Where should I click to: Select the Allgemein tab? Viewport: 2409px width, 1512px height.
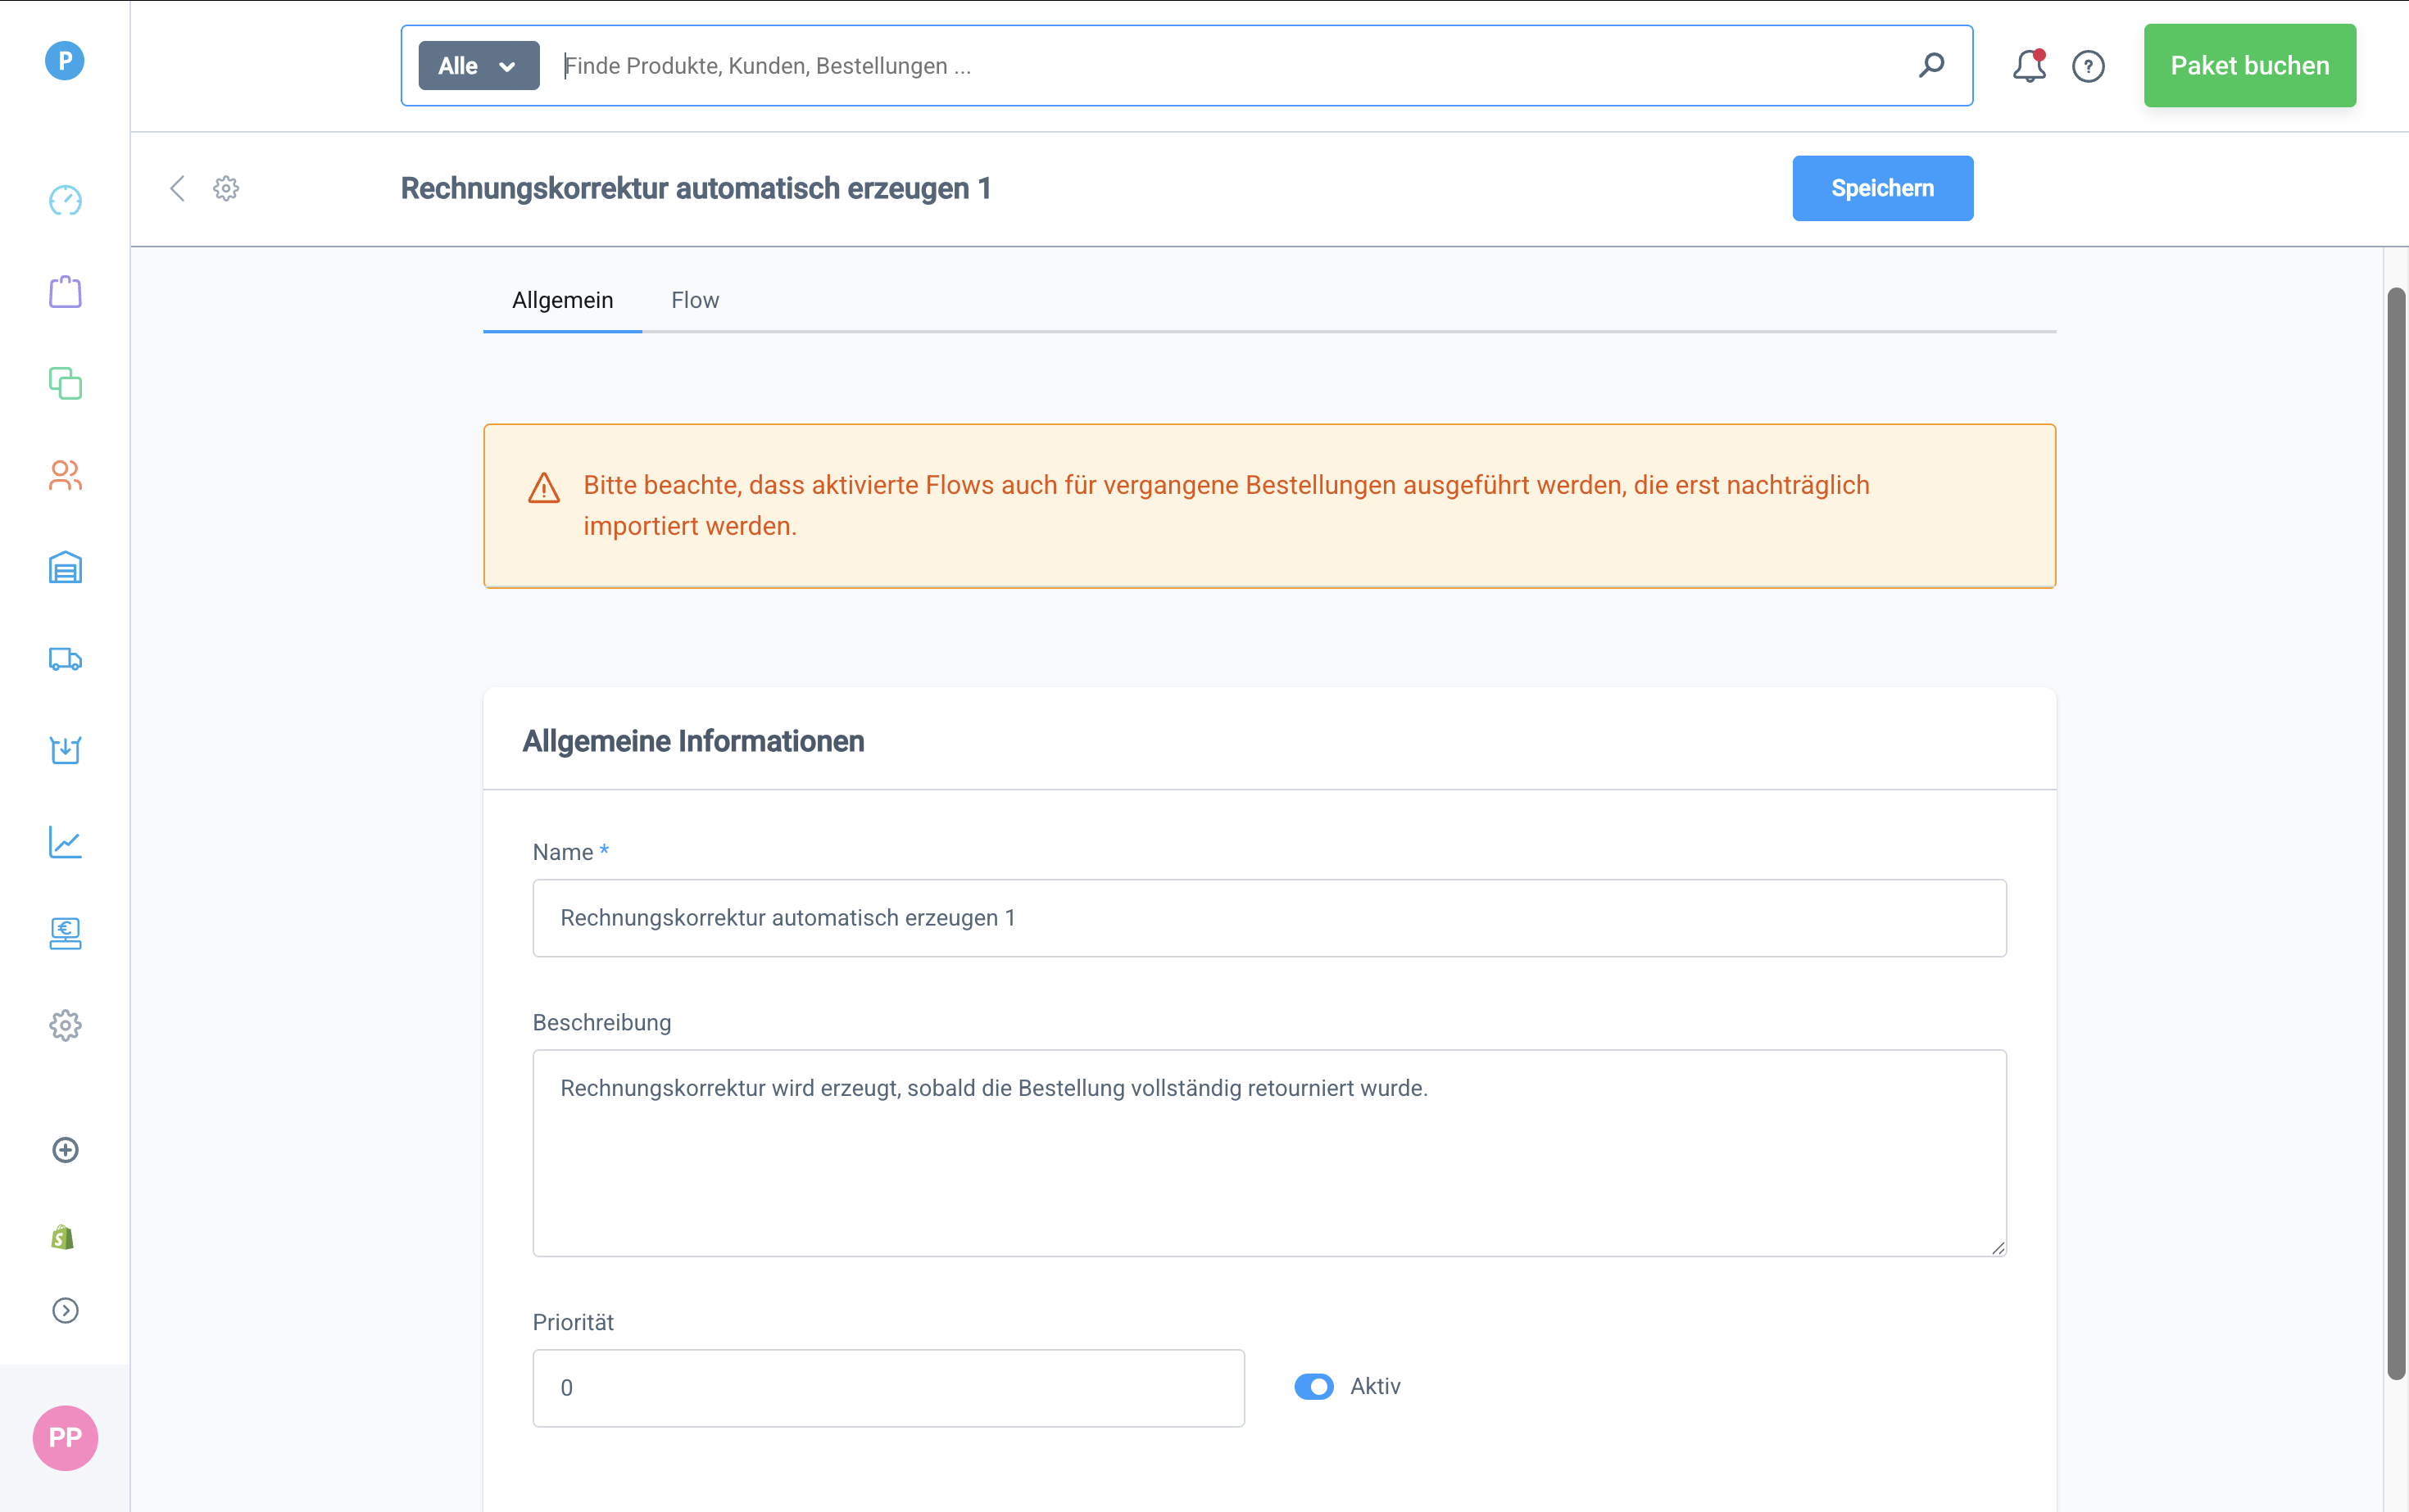[x=562, y=300]
